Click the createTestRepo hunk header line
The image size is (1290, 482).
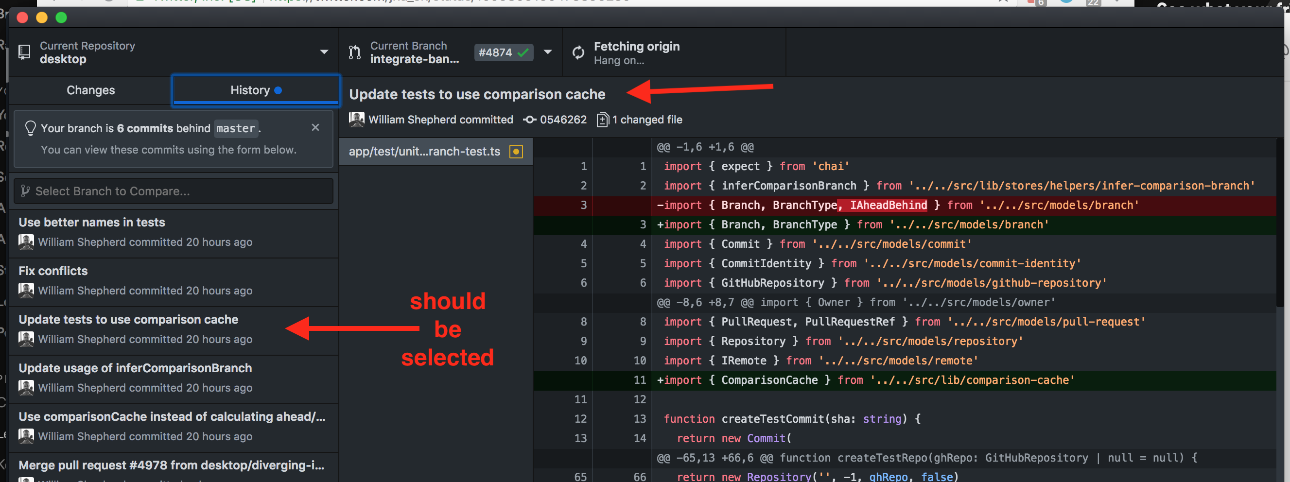click(905, 458)
